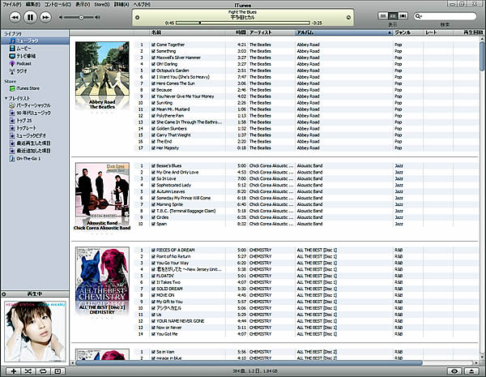486x377 pixels.
Task: Sort by レート column header
Action: pyautogui.click(x=438, y=32)
